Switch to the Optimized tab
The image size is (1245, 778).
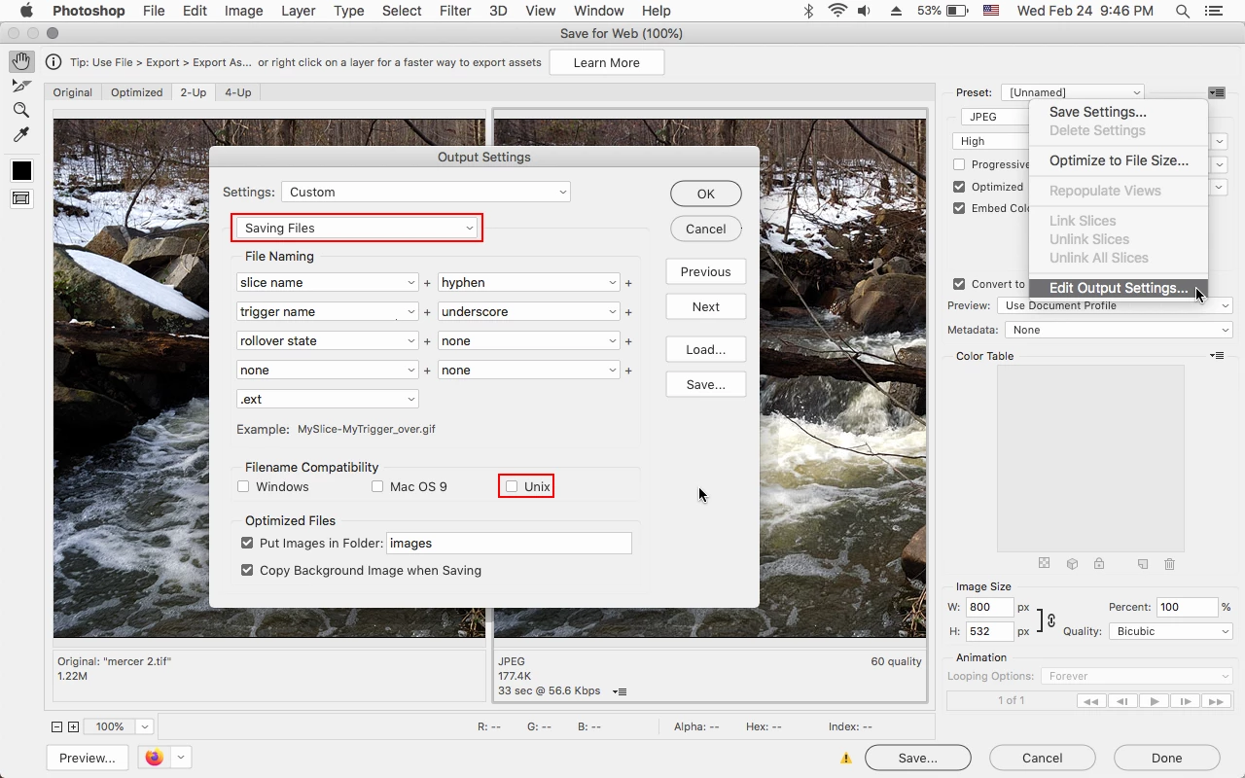tap(136, 92)
